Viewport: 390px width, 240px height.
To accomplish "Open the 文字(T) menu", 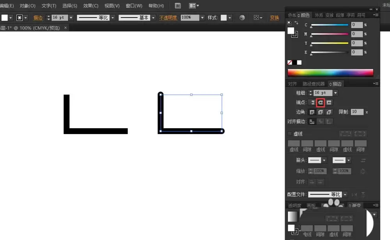I will [x=49, y=6].
